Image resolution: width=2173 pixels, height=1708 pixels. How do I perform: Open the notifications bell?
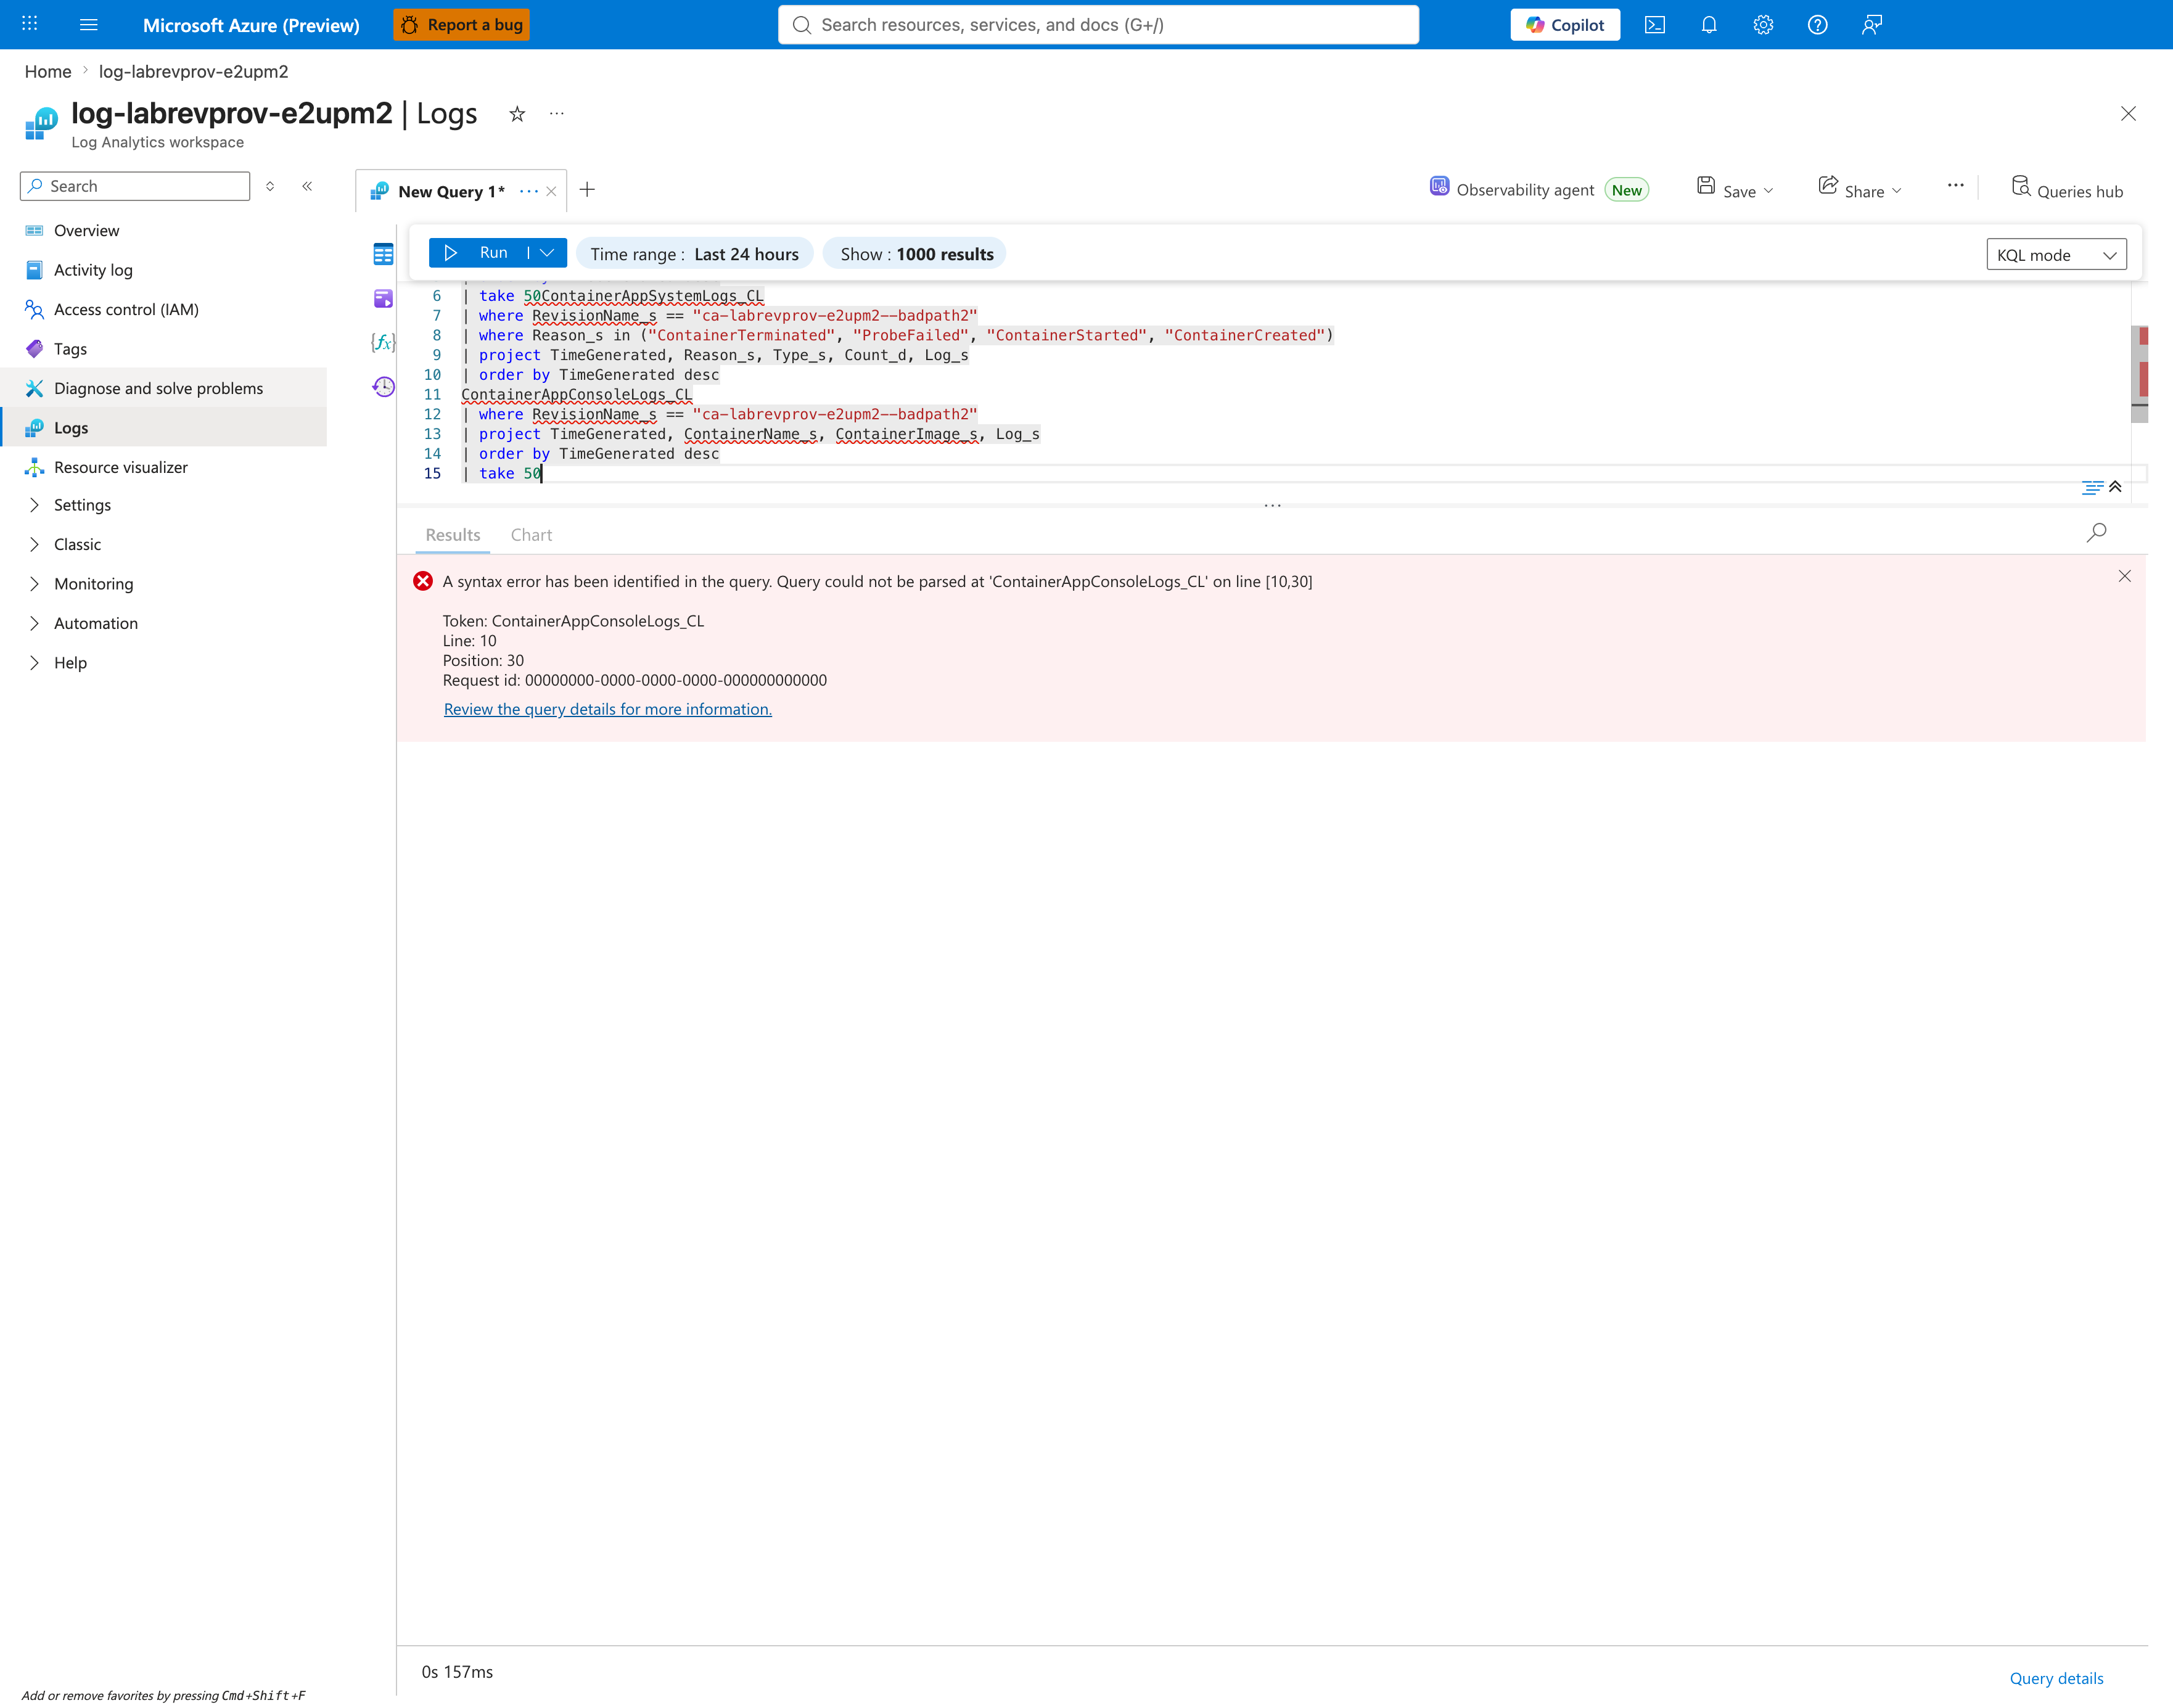(x=1709, y=25)
